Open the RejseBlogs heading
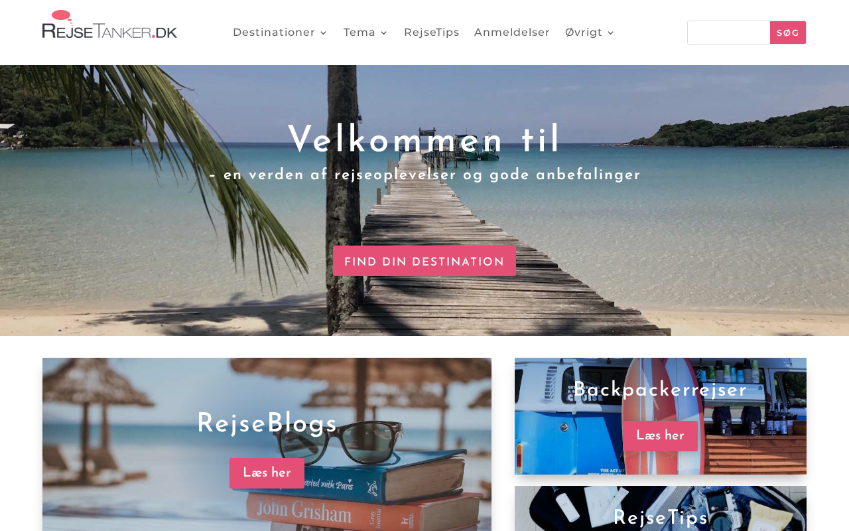The width and height of the screenshot is (849, 531). pos(267,424)
